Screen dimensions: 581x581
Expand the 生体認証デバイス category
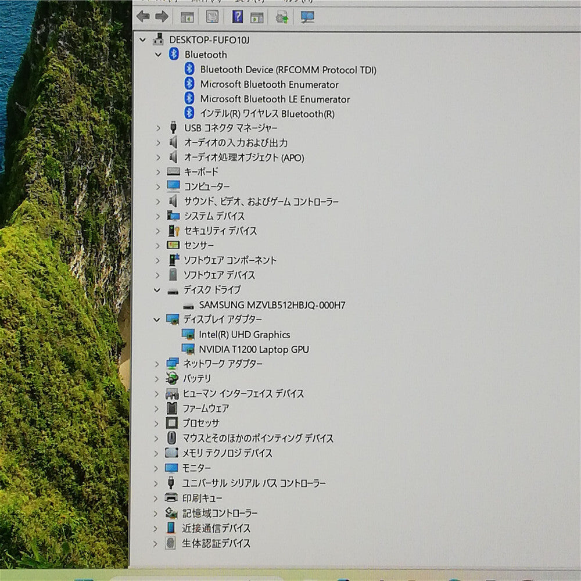156,544
